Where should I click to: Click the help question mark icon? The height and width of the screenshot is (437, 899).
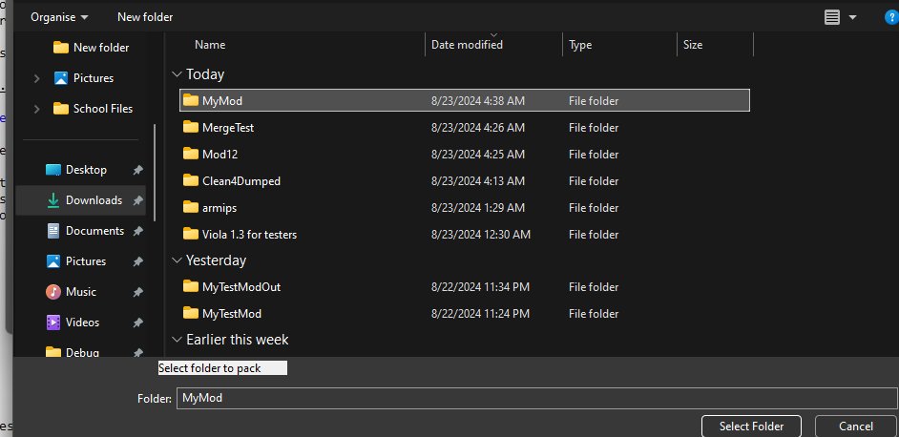pyautogui.click(x=891, y=16)
